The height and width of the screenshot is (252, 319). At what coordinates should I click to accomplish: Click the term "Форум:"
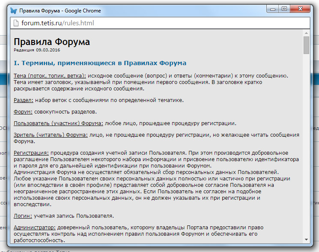[x=23, y=112]
